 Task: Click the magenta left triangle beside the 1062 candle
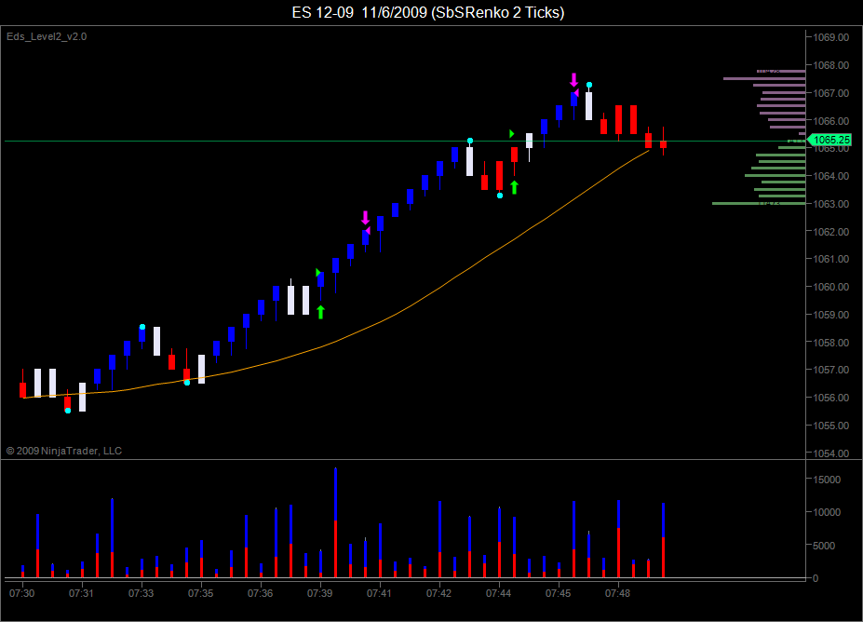pos(369,231)
